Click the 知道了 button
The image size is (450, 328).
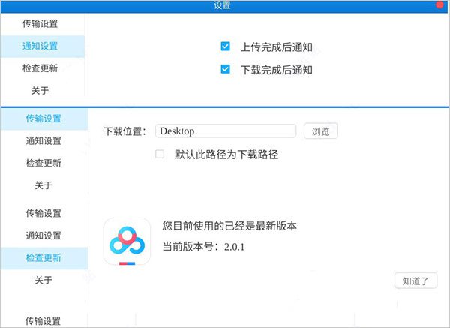point(415,281)
